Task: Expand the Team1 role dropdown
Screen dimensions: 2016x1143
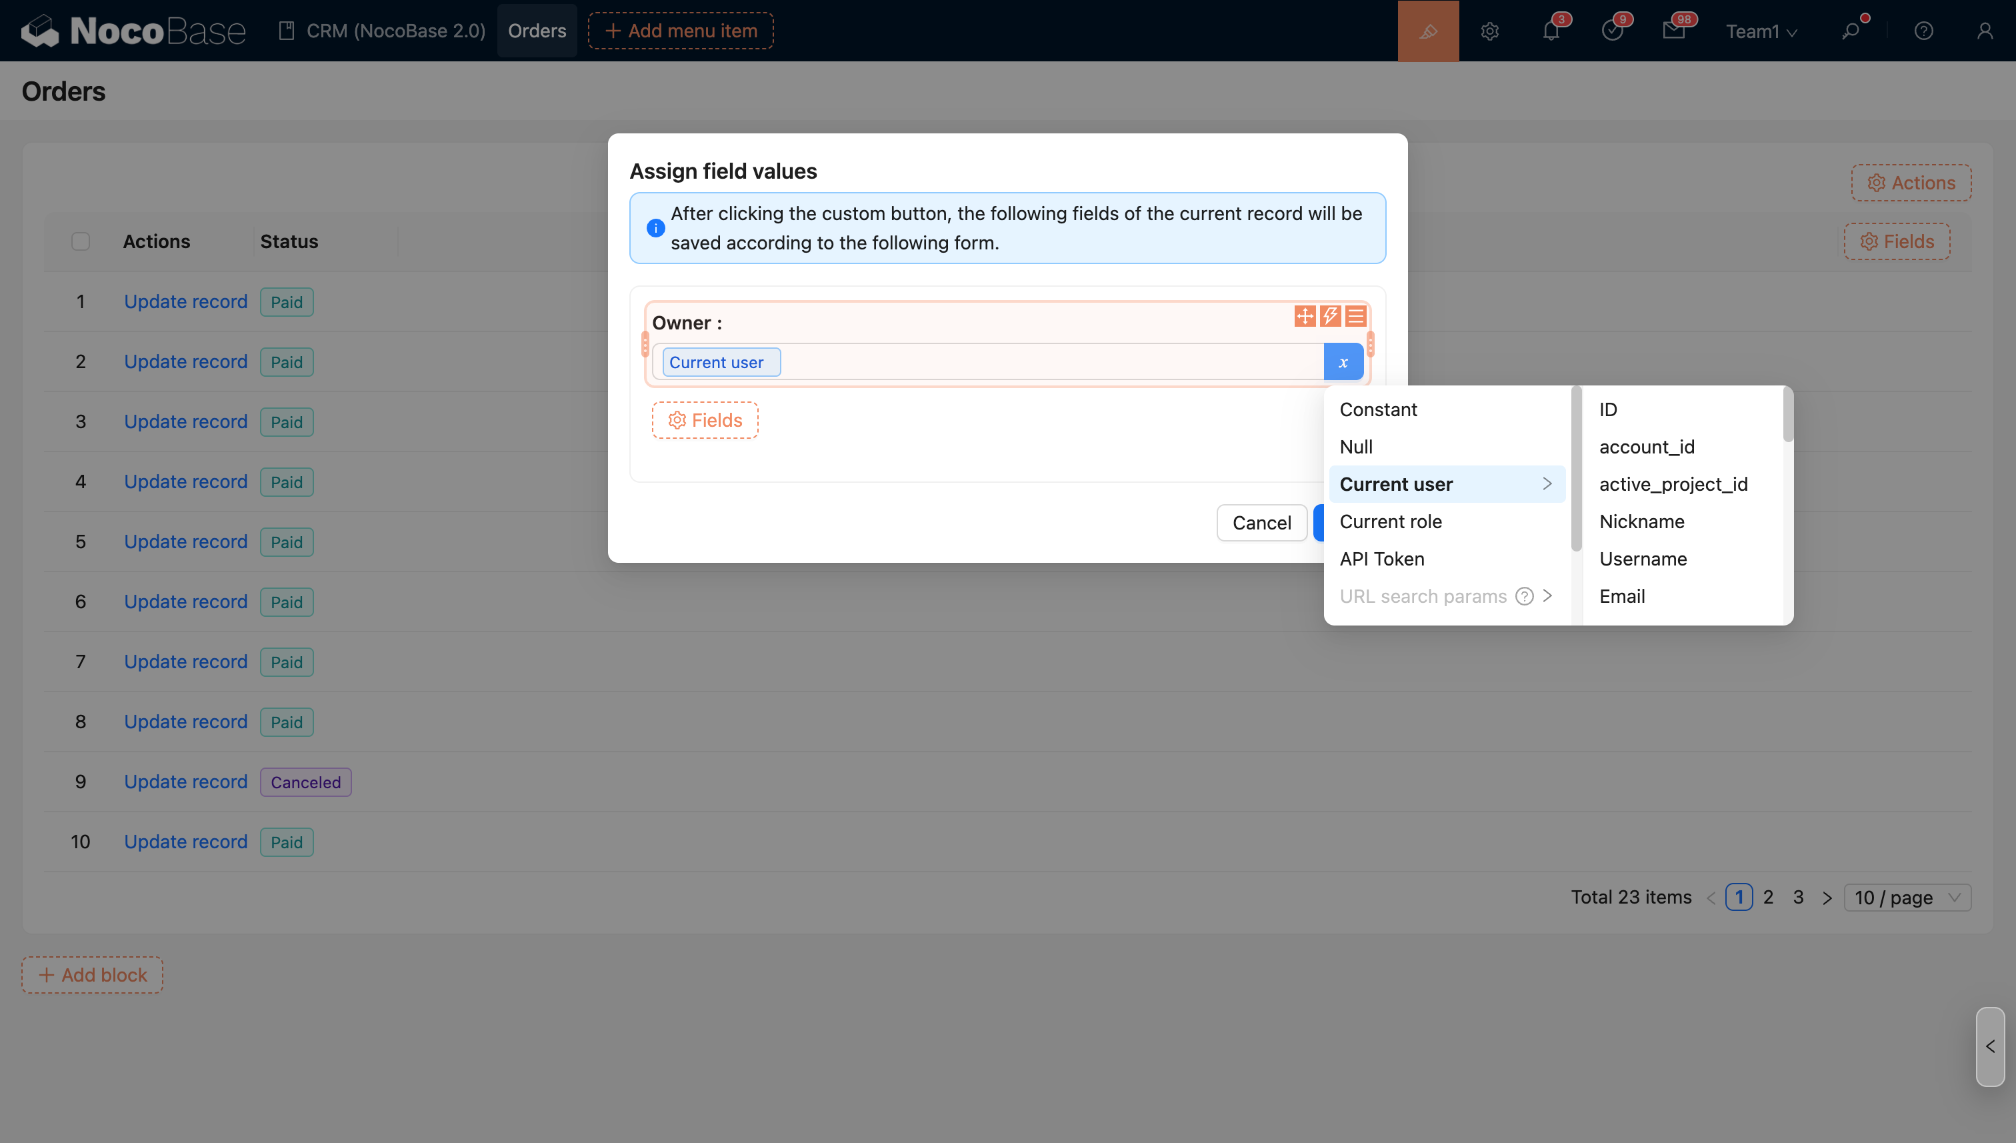Action: (x=1760, y=31)
